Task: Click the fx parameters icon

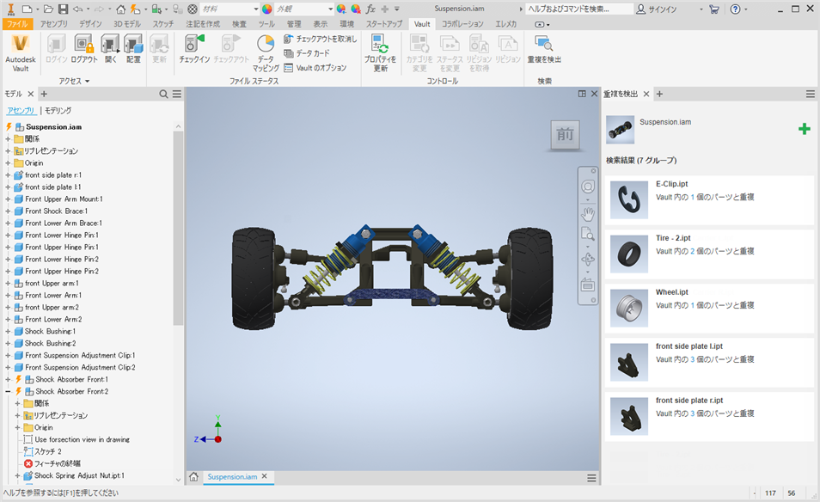Action: [370, 9]
